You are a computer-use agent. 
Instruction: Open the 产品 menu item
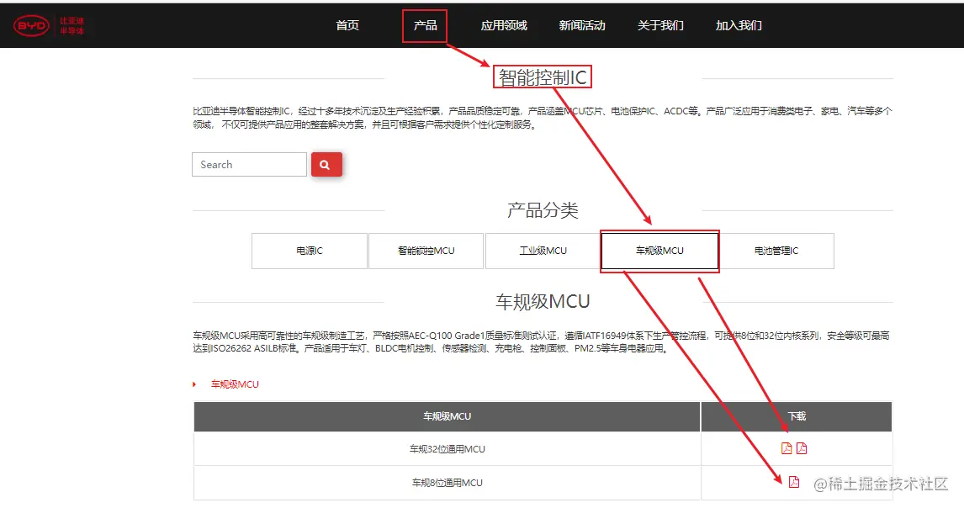[x=425, y=25]
